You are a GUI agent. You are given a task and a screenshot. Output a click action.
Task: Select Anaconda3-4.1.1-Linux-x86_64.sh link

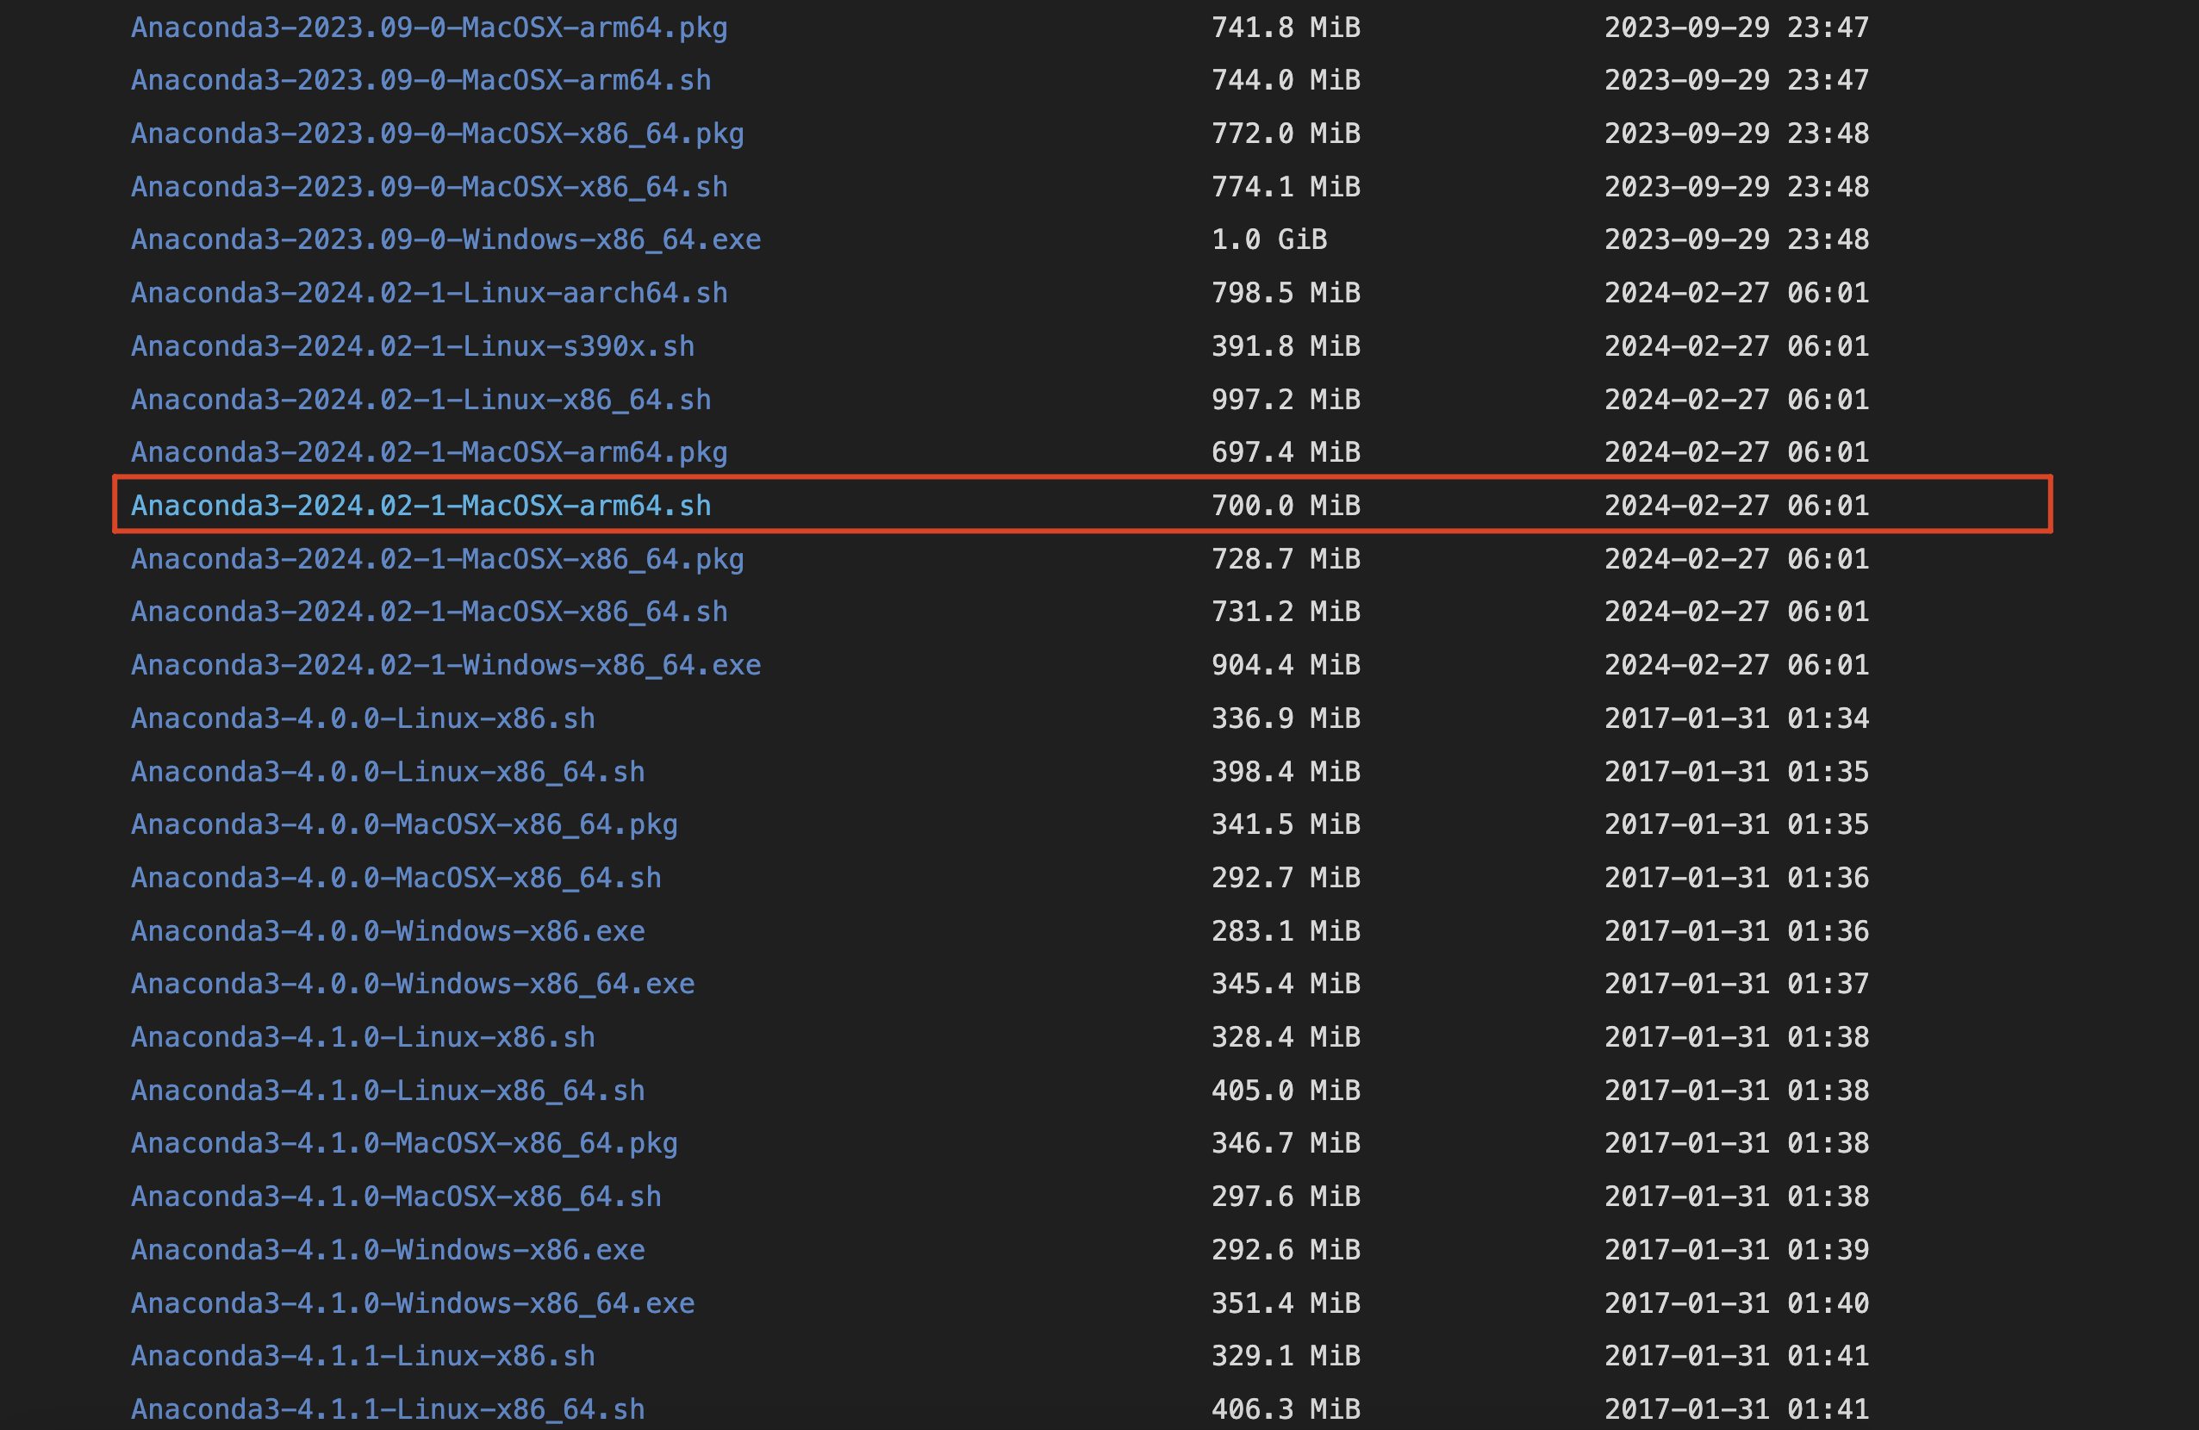[388, 1408]
